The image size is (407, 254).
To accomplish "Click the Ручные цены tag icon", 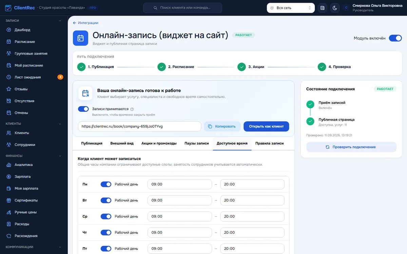I will point(9,212).
